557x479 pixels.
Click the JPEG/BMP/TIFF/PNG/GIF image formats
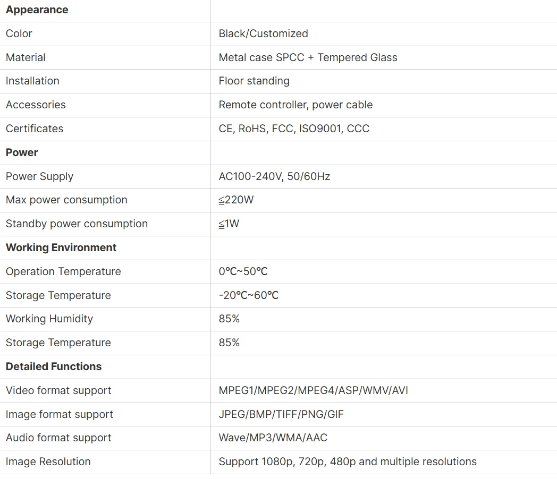(281, 414)
